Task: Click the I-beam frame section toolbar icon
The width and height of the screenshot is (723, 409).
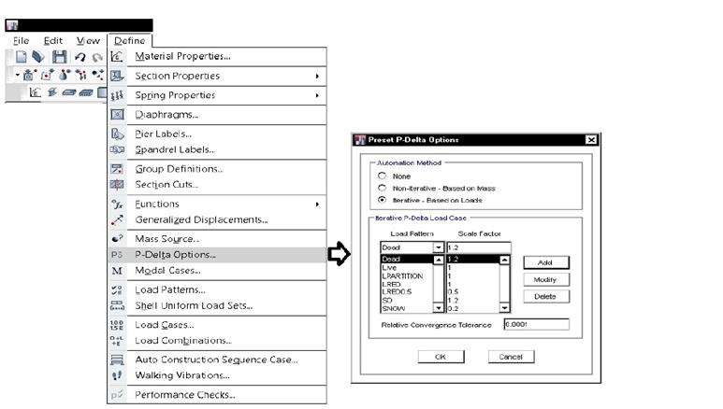Action: click(52, 92)
